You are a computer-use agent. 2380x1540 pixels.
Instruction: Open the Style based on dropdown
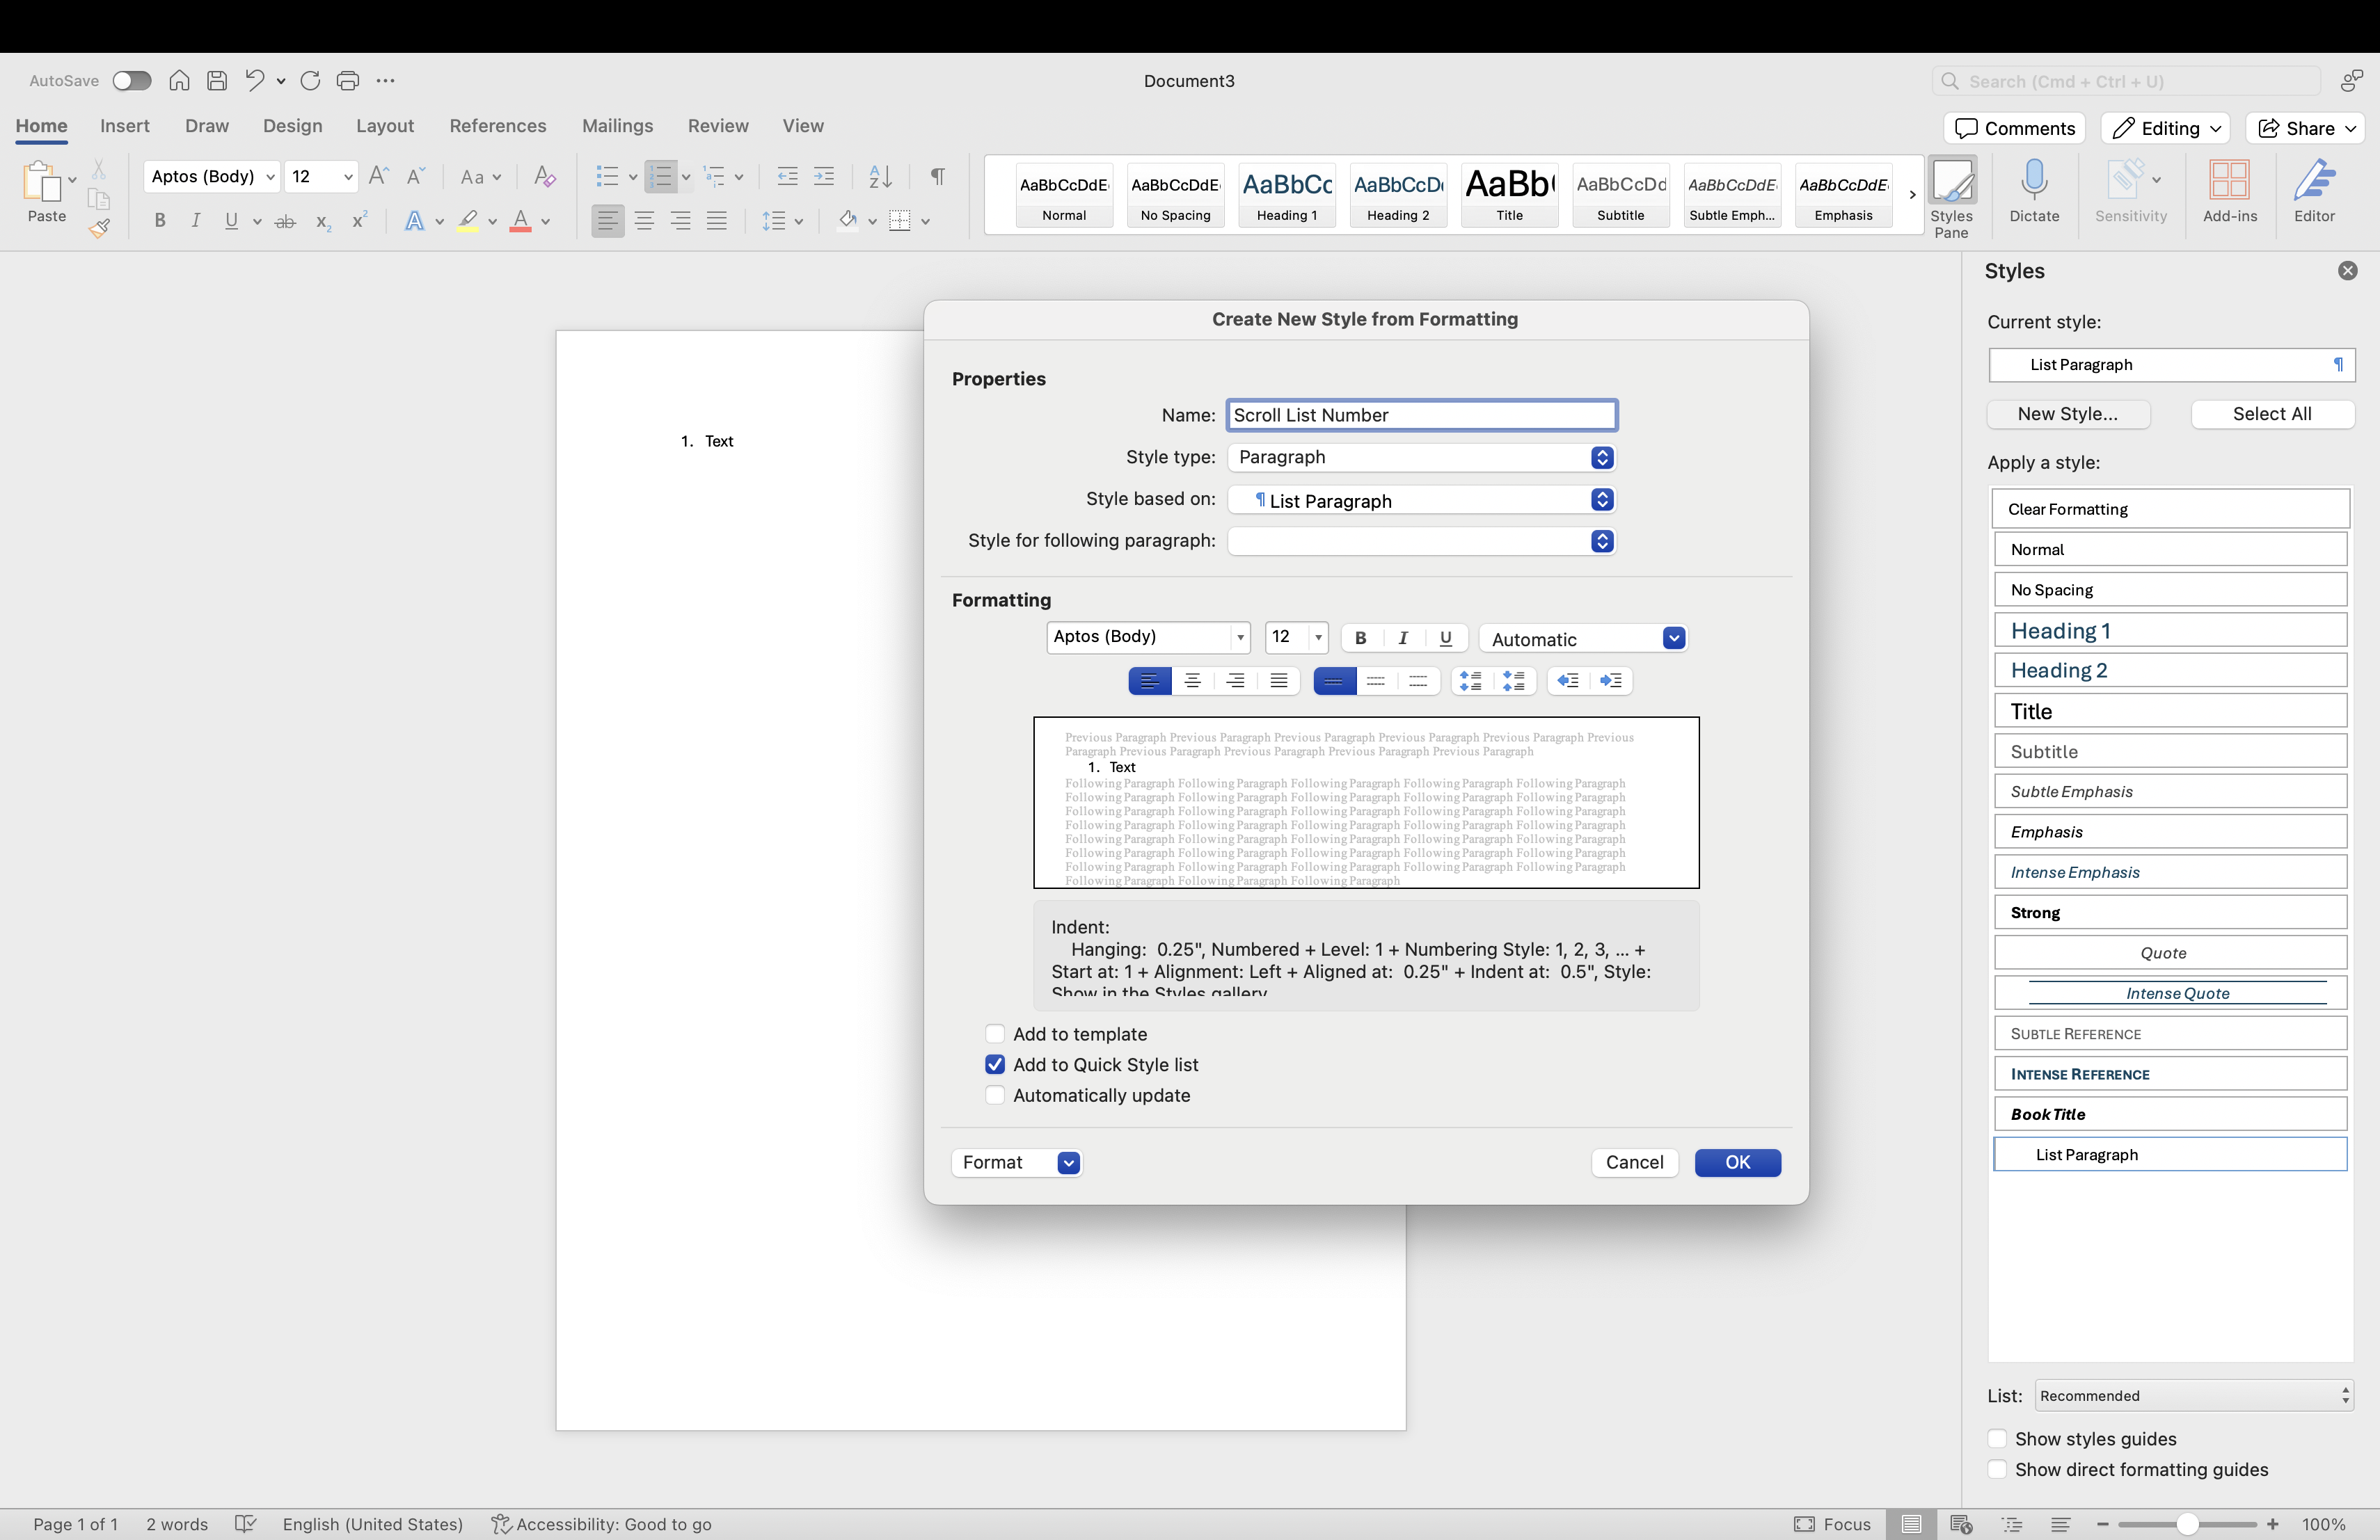click(x=1602, y=499)
